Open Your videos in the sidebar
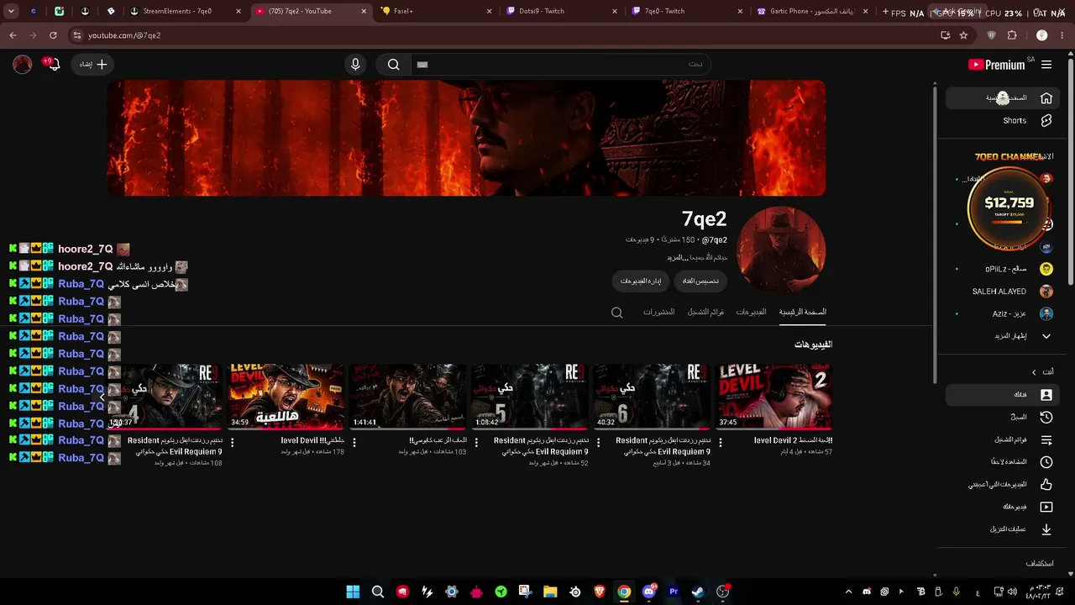1075x605 pixels. (x=1001, y=507)
